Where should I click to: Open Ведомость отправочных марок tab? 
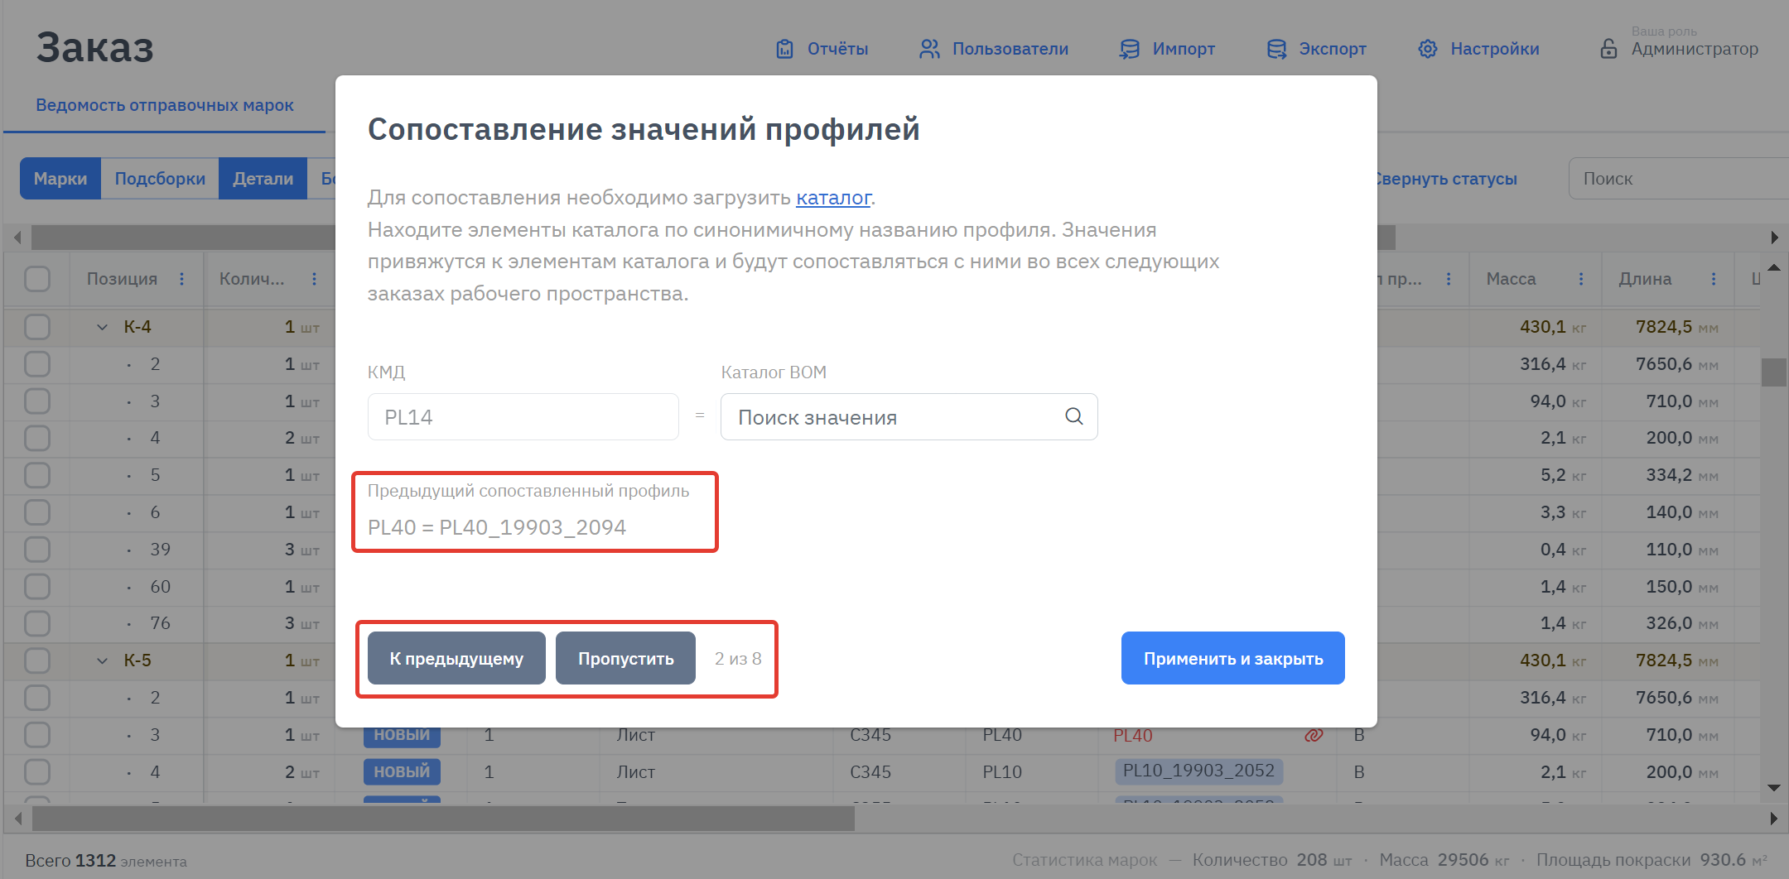[x=165, y=105]
